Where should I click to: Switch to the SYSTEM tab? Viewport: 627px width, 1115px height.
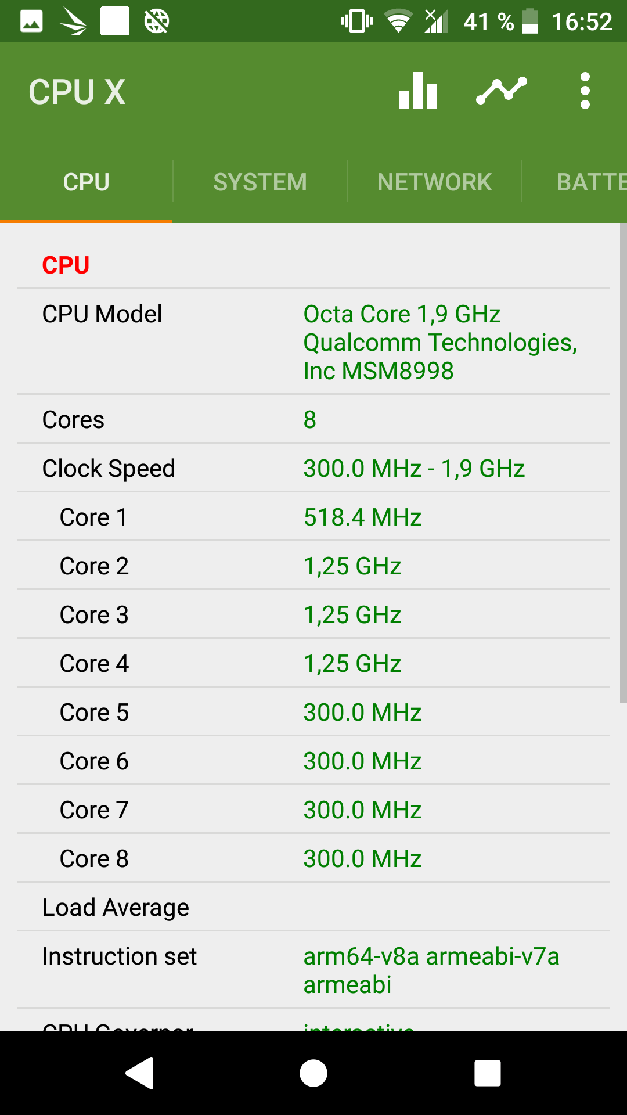coord(260,182)
